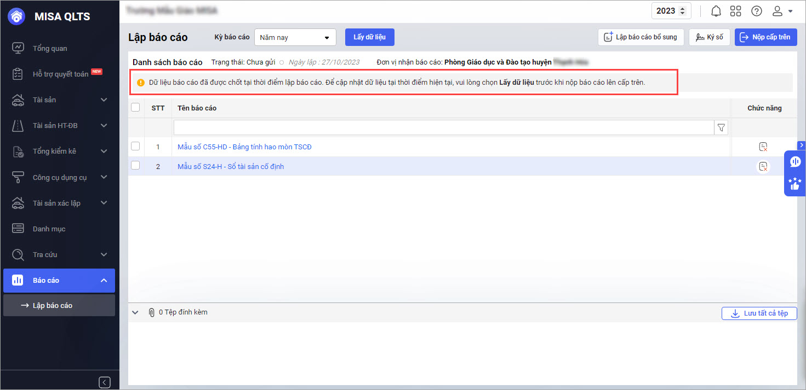Click the Hỗ trợ quyết toán clipboard icon
The height and width of the screenshot is (390, 806).
tap(18, 74)
